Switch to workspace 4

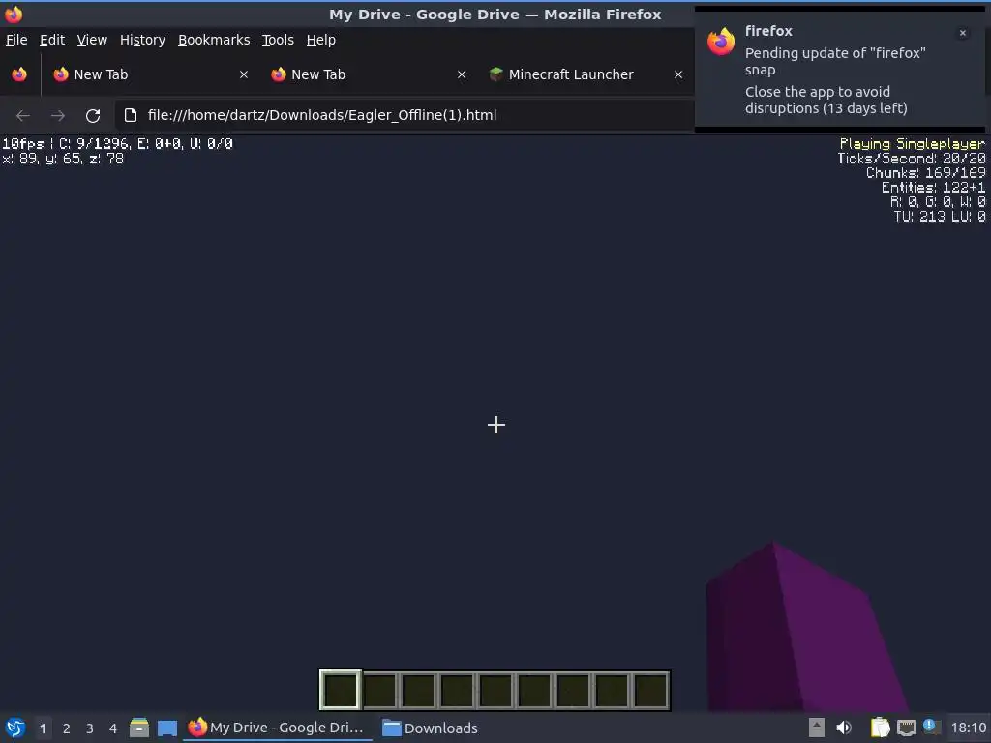[x=113, y=728]
